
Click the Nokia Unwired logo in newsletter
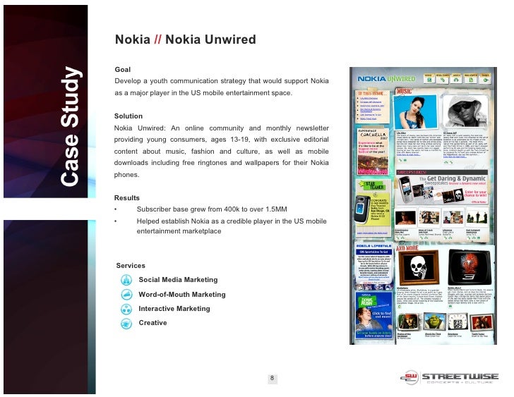pos(386,79)
